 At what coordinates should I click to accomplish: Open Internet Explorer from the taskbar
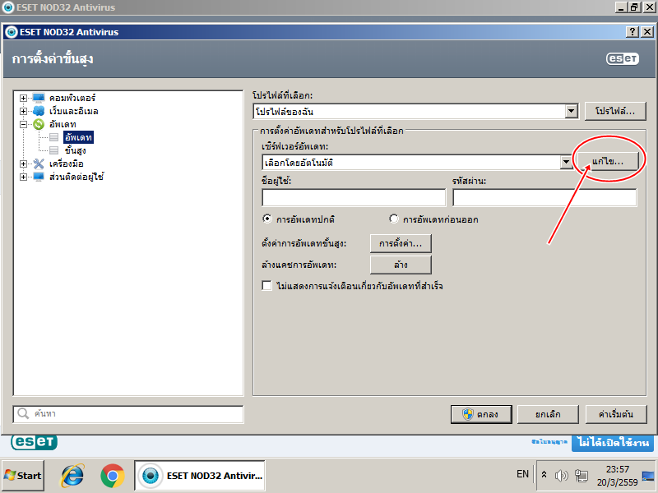click(72, 476)
